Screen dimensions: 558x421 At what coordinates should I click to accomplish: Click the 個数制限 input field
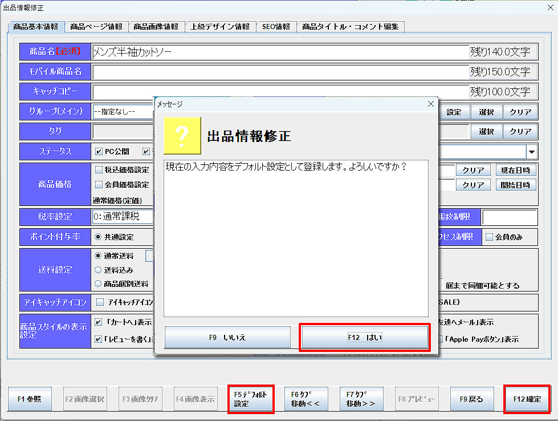point(510,217)
